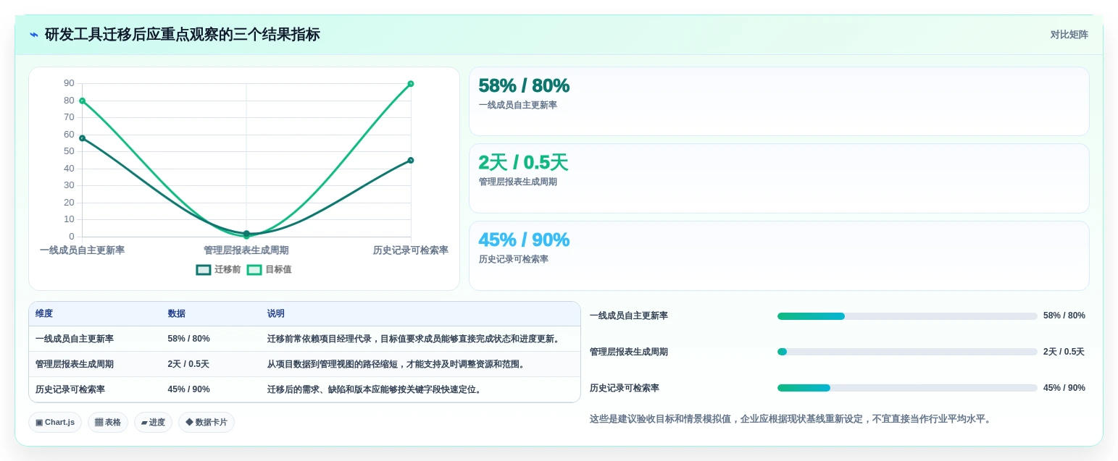The height and width of the screenshot is (461, 1118).
Task: Click the 58% / 80% progress value
Action: click(x=1064, y=316)
